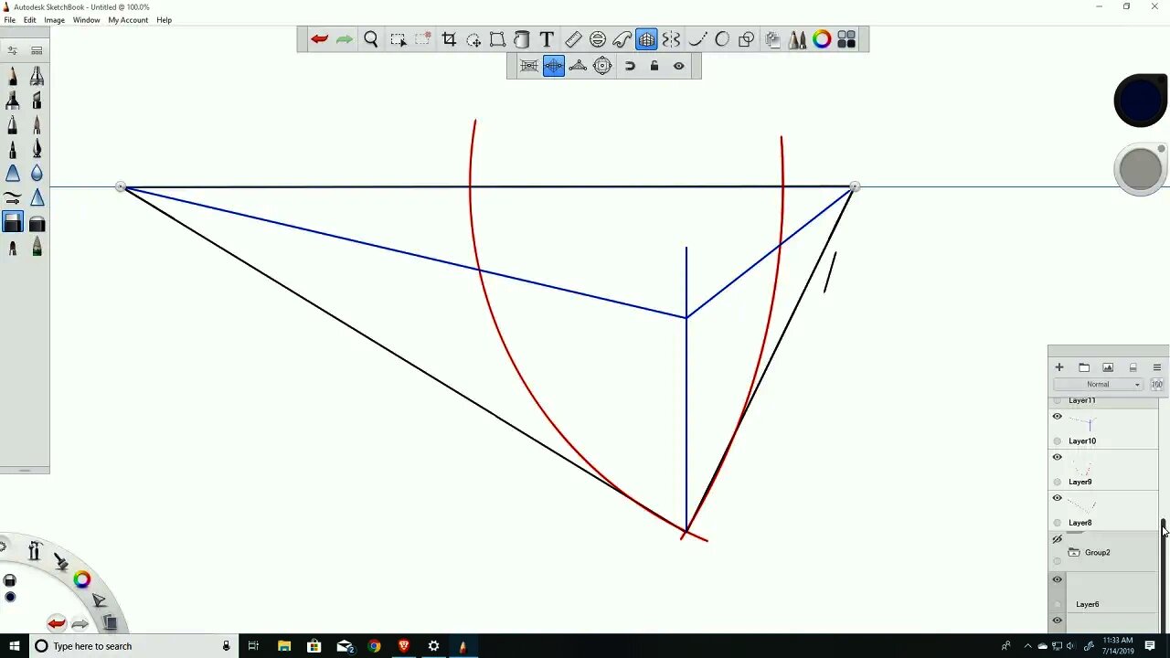Toggle lock on perspective vanishing points

[x=654, y=66]
